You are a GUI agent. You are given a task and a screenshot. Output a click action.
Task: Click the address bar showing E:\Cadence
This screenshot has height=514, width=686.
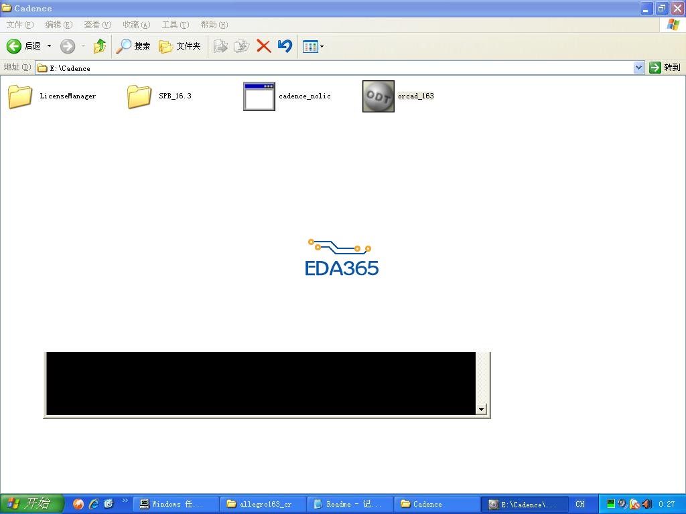click(x=334, y=68)
